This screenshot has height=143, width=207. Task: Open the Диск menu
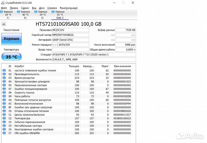click(42, 8)
